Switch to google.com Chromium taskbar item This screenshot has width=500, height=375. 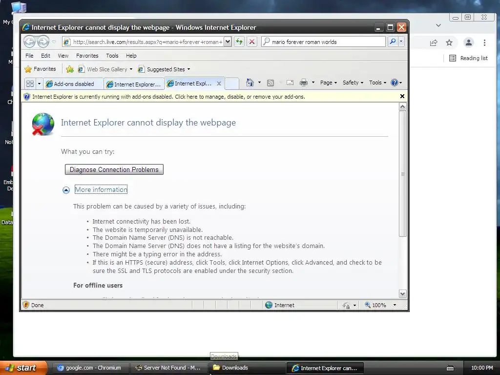90,368
